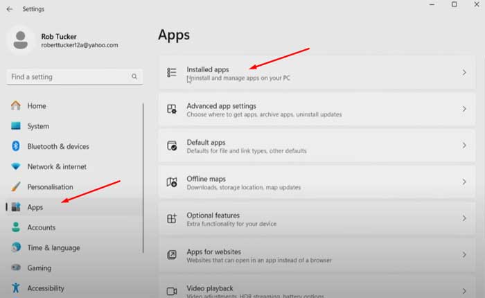The image size is (485, 298).
Task: Expand Installed apps chevron arrow
Action: pos(464,73)
